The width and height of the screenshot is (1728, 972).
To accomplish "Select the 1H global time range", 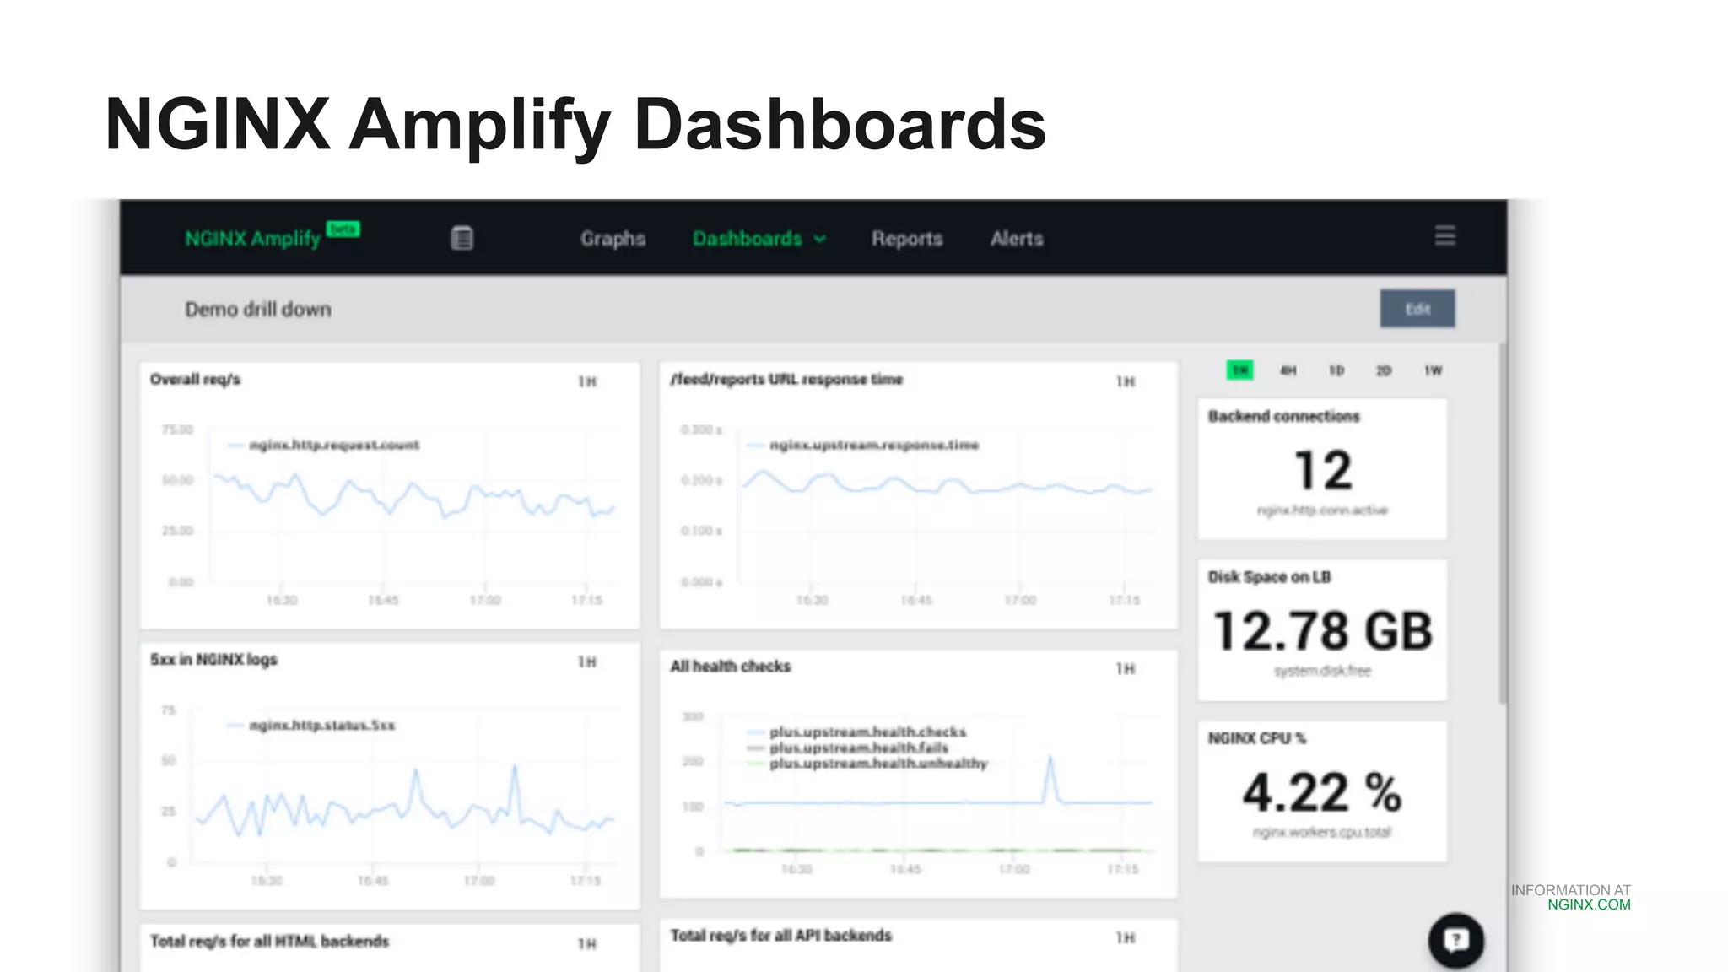I will [1239, 370].
